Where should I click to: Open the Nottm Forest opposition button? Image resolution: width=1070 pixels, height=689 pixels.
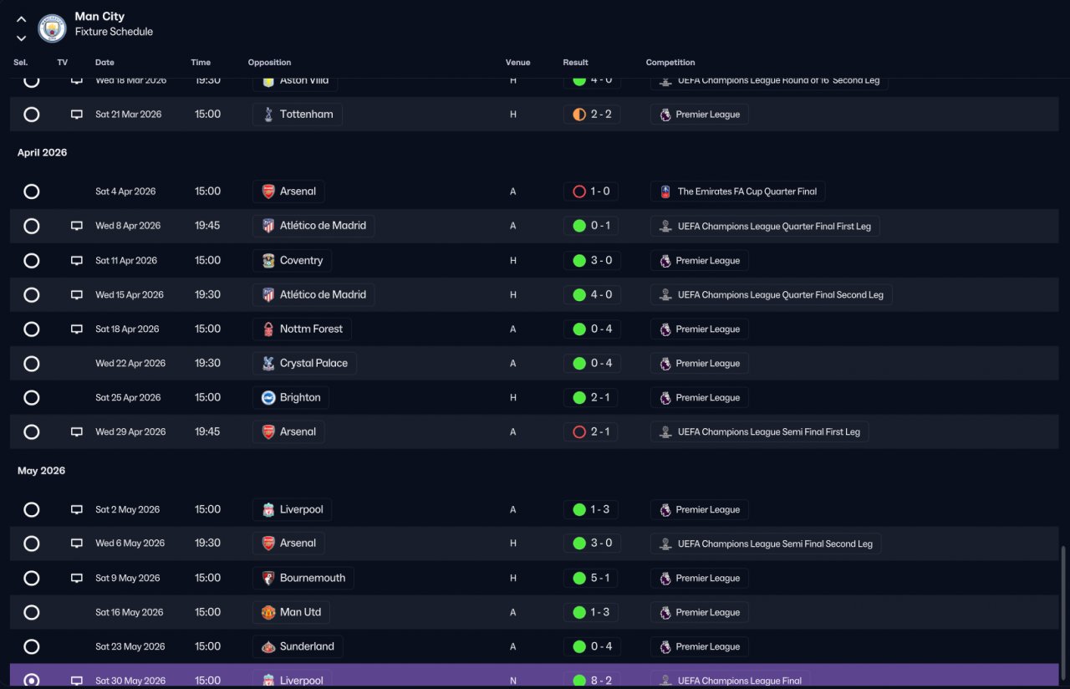(302, 329)
